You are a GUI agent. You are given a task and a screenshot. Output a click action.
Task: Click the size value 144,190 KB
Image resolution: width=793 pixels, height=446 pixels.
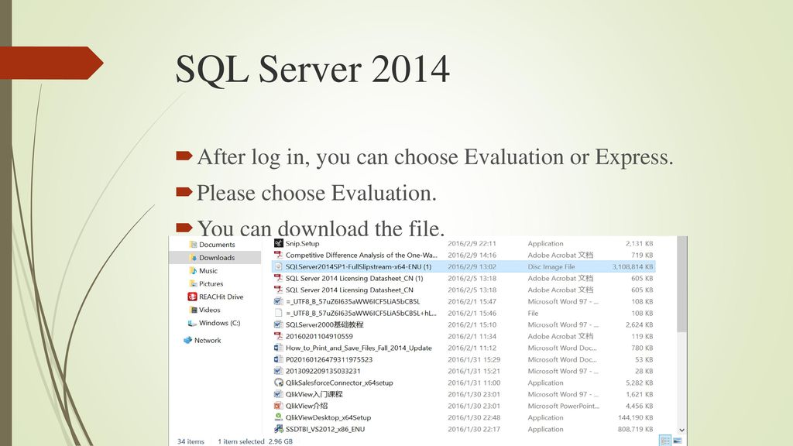[635, 417]
